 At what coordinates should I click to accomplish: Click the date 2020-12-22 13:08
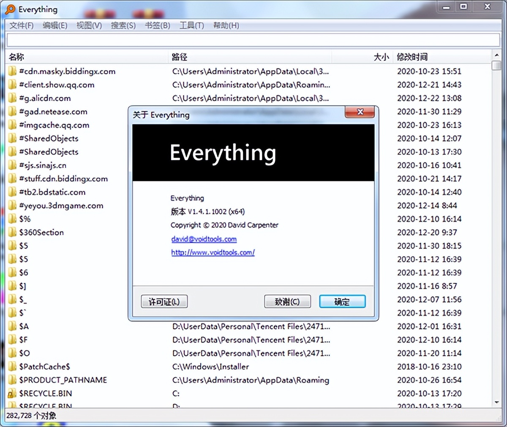(x=429, y=98)
